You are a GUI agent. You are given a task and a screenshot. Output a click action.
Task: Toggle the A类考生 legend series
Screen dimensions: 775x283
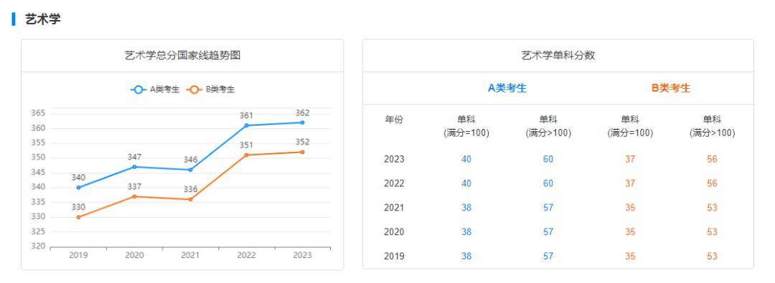coord(155,90)
